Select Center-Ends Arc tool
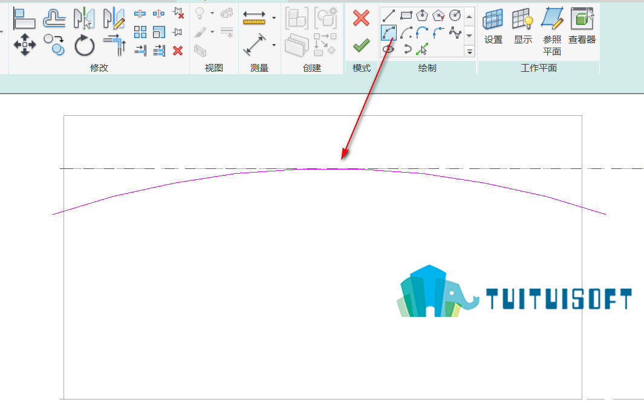This screenshot has height=414, width=644. tap(406, 33)
